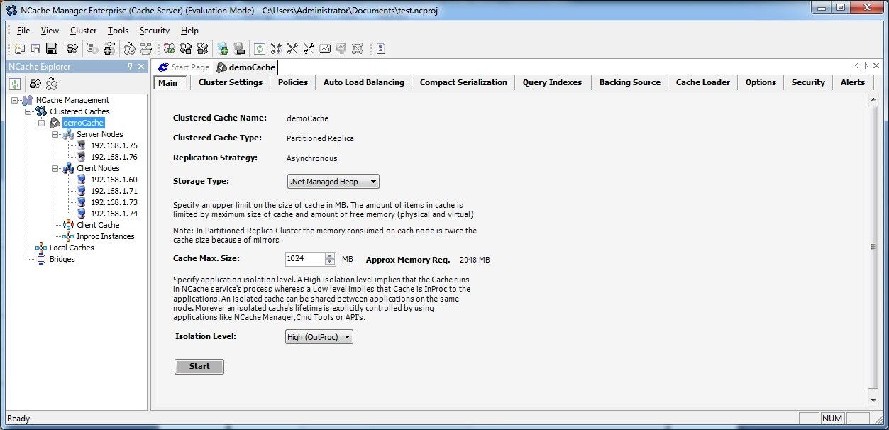Click the line chart statistics toolbar icon
889x430 pixels.
(x=325, y=48)
